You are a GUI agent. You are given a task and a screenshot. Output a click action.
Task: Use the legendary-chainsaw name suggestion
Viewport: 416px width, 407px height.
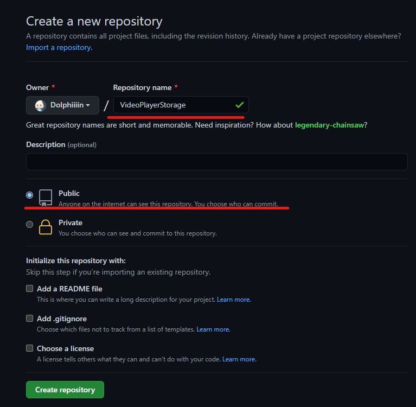329,125
